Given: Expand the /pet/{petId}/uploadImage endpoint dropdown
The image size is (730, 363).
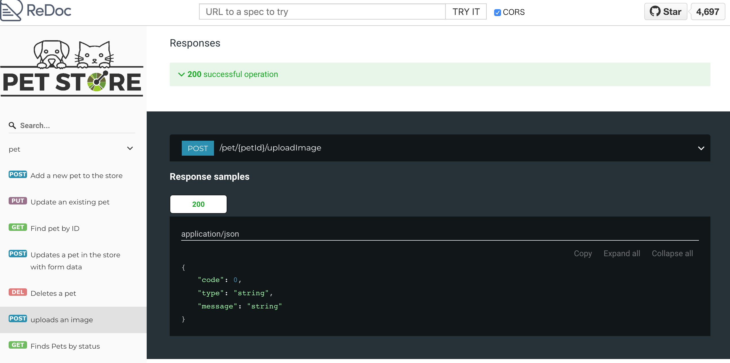Looking at the screenshot, I should coord(701,148).
